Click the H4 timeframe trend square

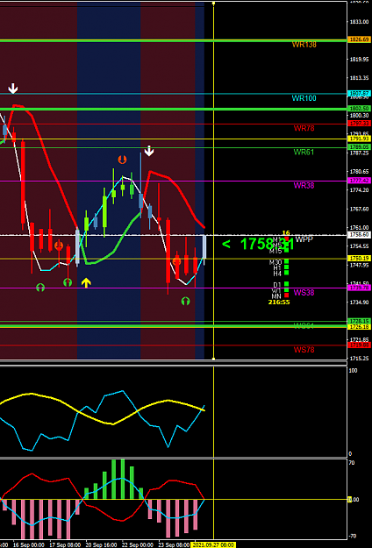286,273
